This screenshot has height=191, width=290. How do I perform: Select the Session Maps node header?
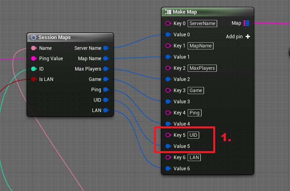tap(70, 37)
